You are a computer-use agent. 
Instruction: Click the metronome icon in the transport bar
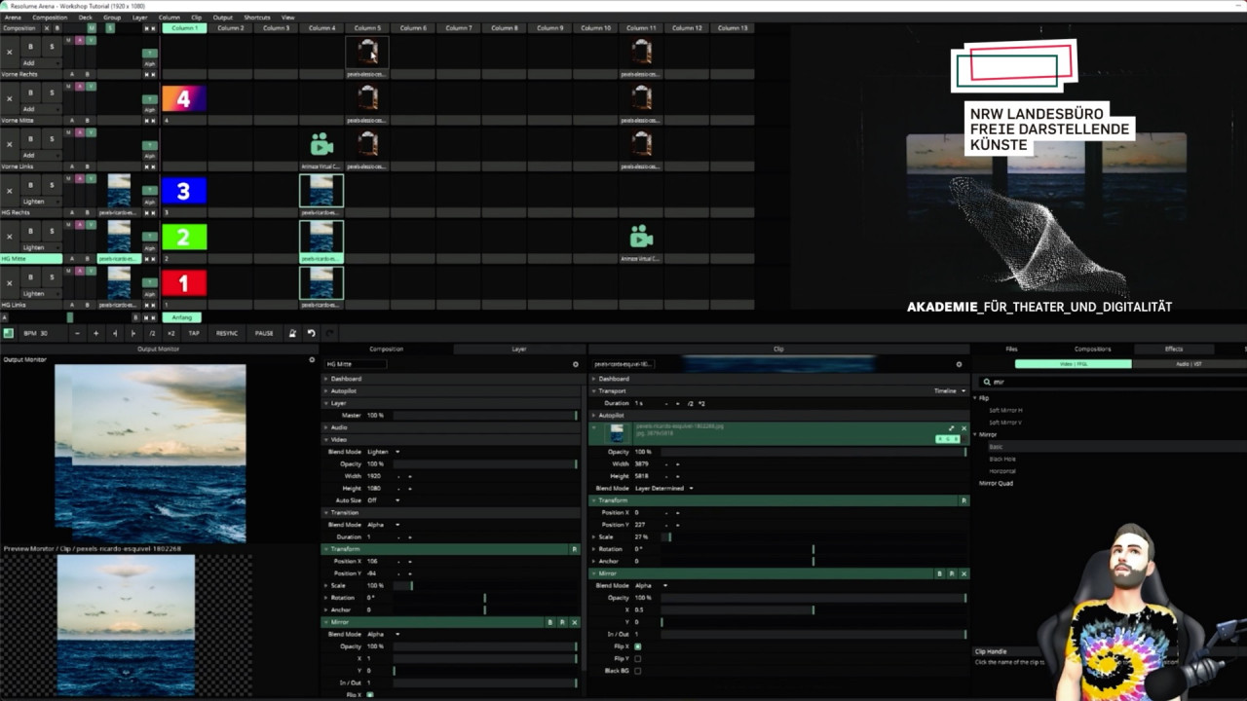[x=292, y=333]
